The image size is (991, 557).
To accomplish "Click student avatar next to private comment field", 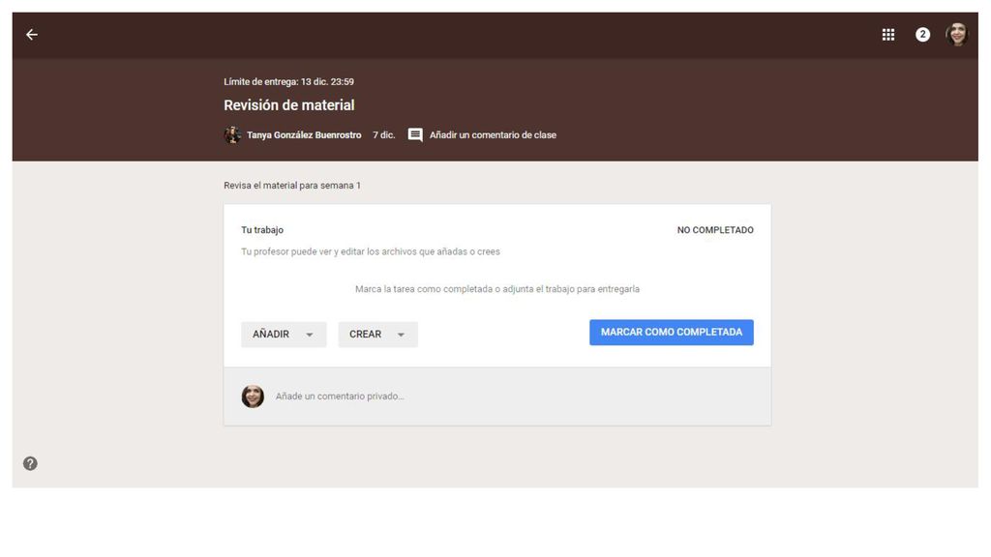I will [253, 396].
